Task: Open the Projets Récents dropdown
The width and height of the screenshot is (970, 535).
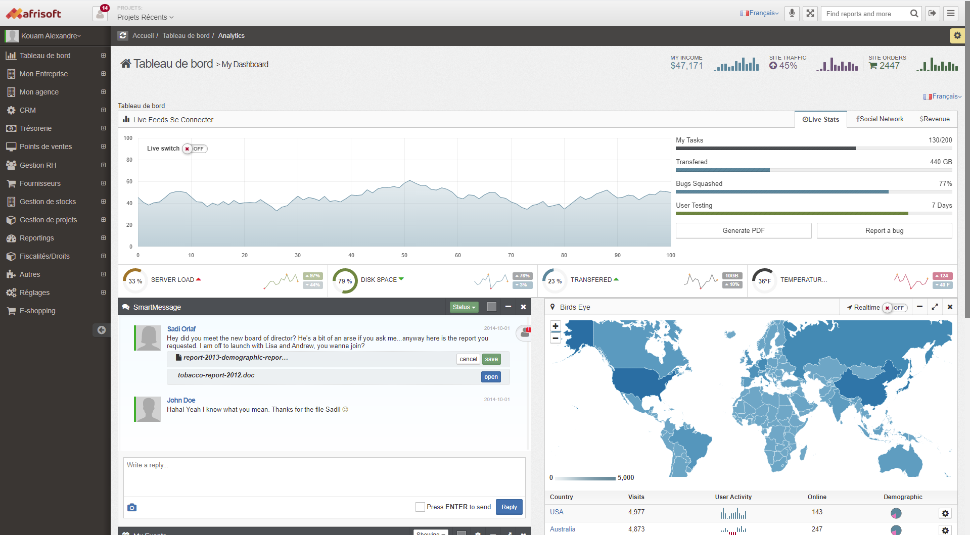Action: coord(145,17)
